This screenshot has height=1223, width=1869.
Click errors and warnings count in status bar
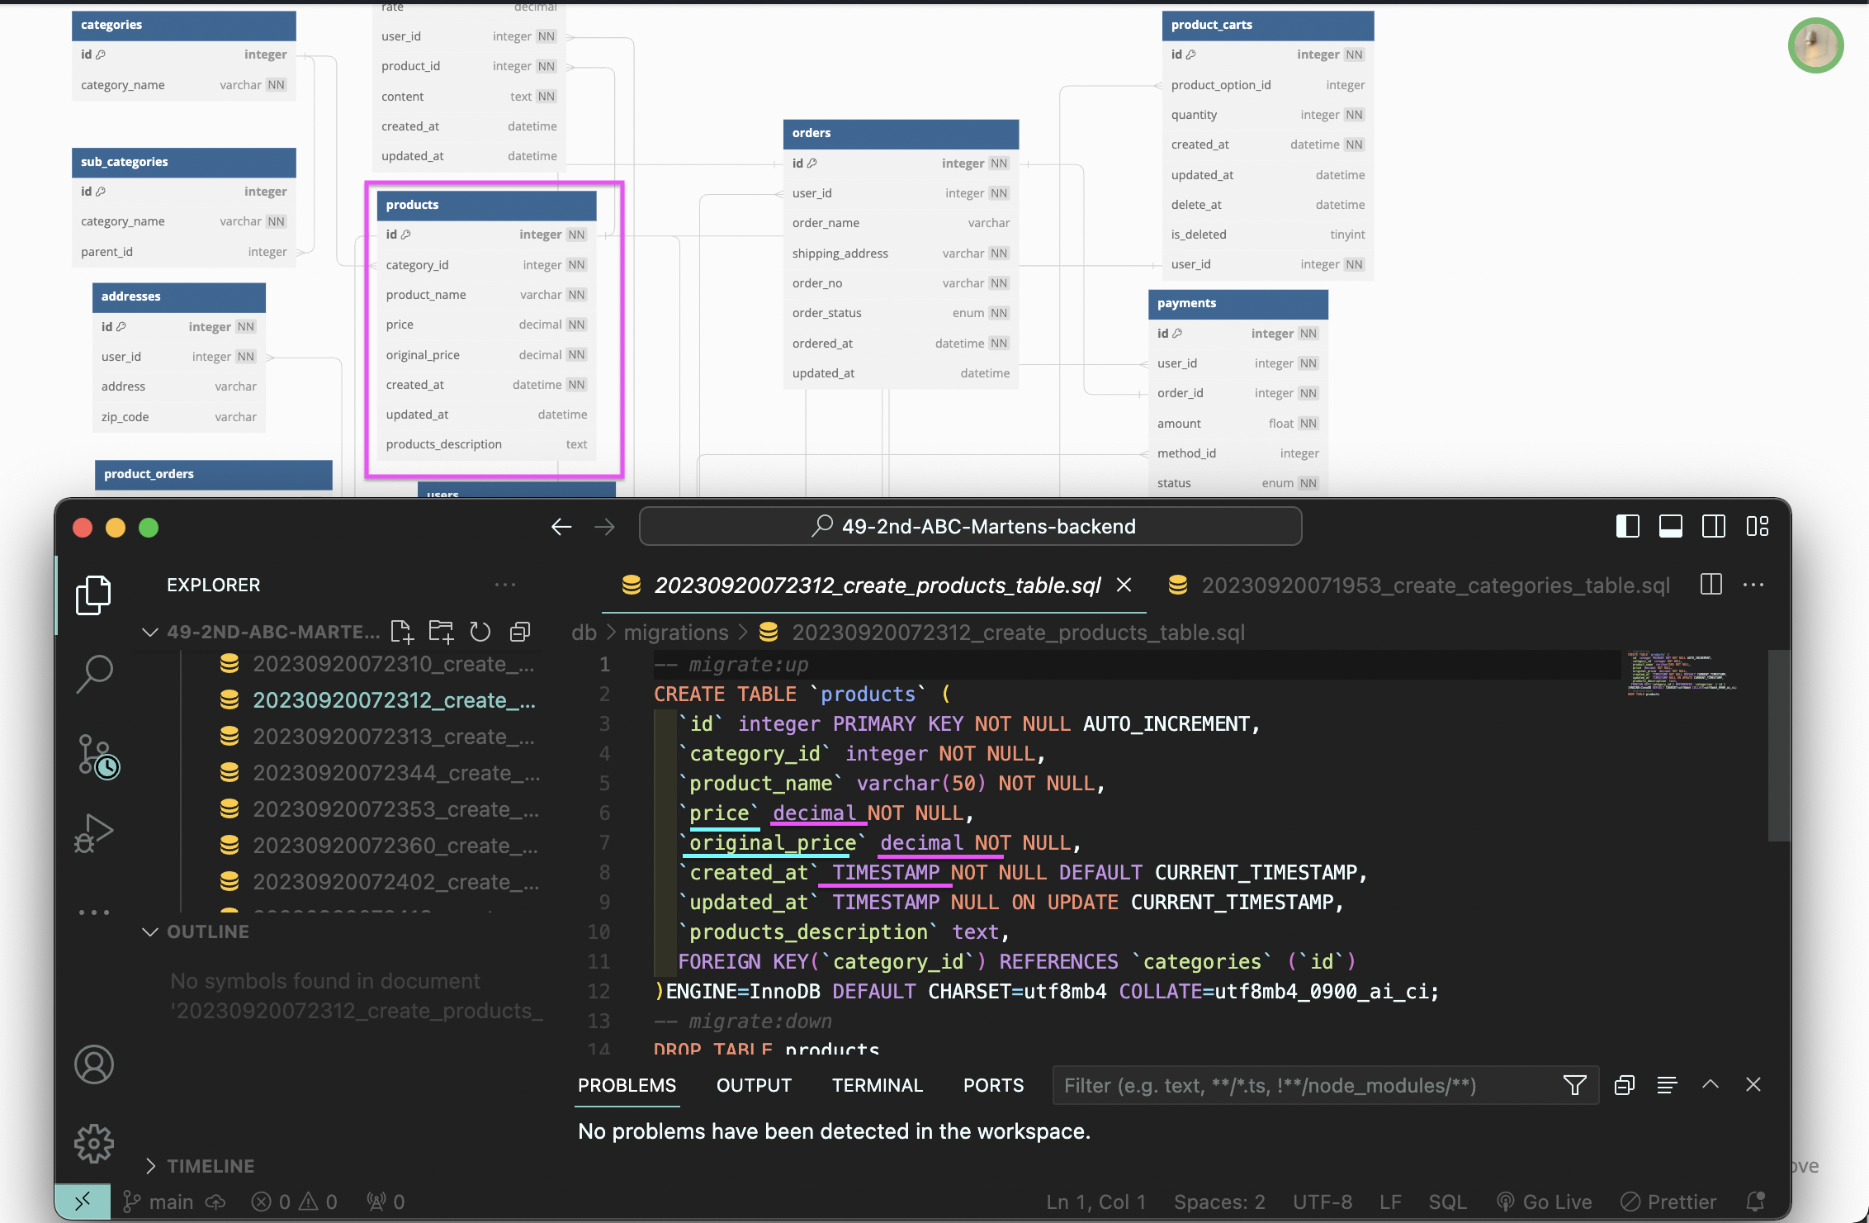(x=294, y=1202)
